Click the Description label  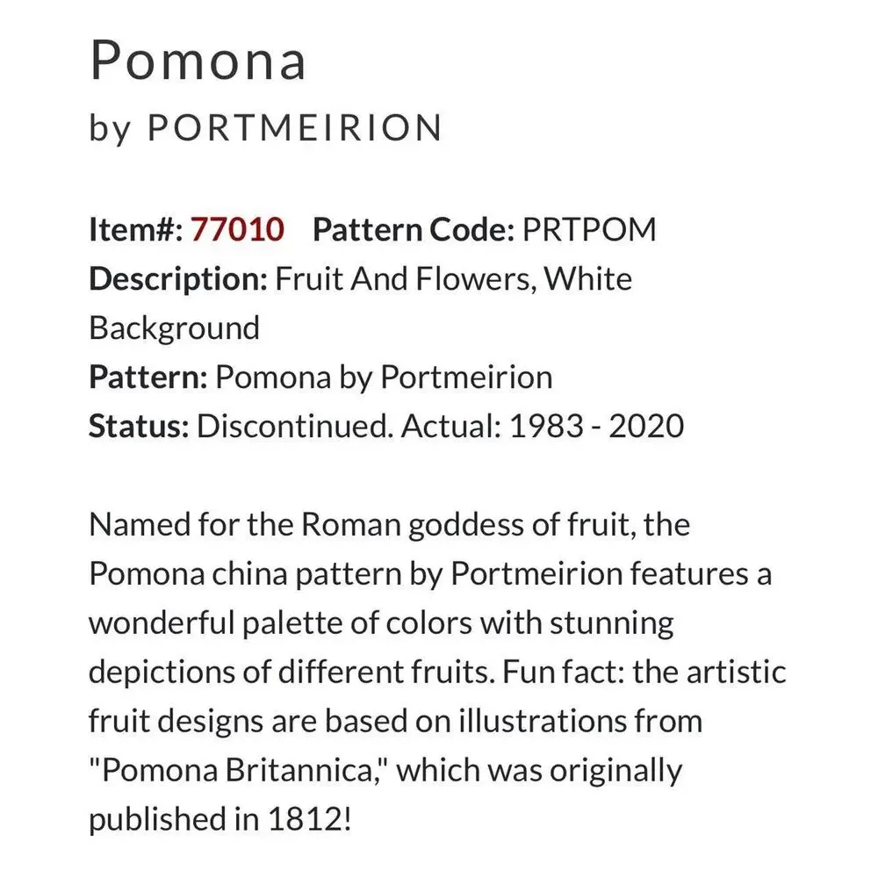(178, 279)
